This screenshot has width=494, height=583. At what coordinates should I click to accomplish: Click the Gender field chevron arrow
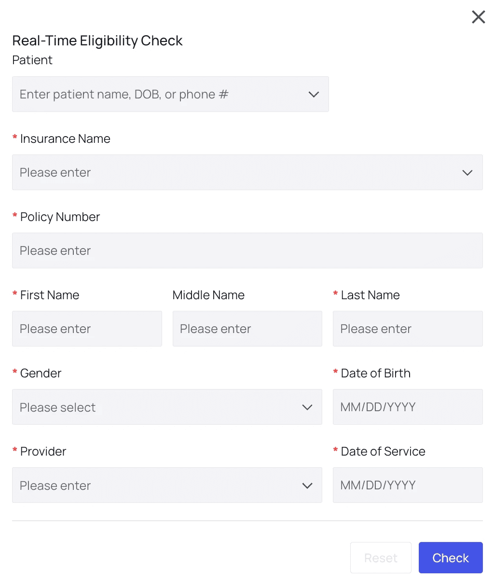(307, 407)
